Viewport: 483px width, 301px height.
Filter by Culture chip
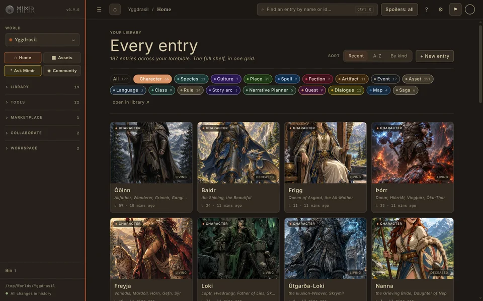[x=226, y=79]
